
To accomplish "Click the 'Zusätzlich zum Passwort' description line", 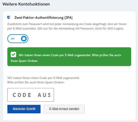I will (67, 24).
